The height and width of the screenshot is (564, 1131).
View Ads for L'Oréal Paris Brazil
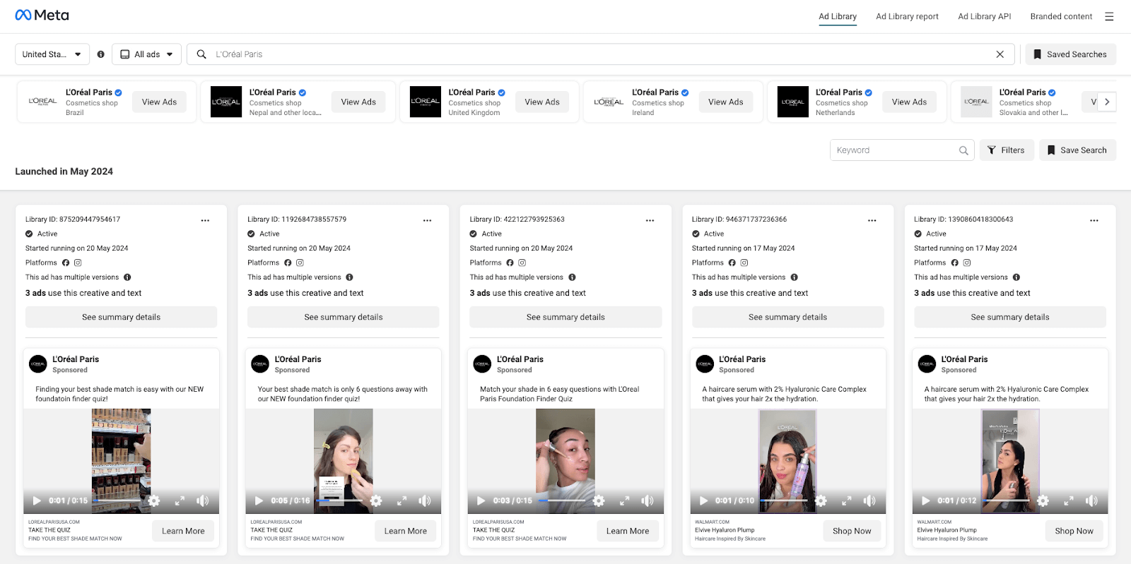(x=159, y=102)
